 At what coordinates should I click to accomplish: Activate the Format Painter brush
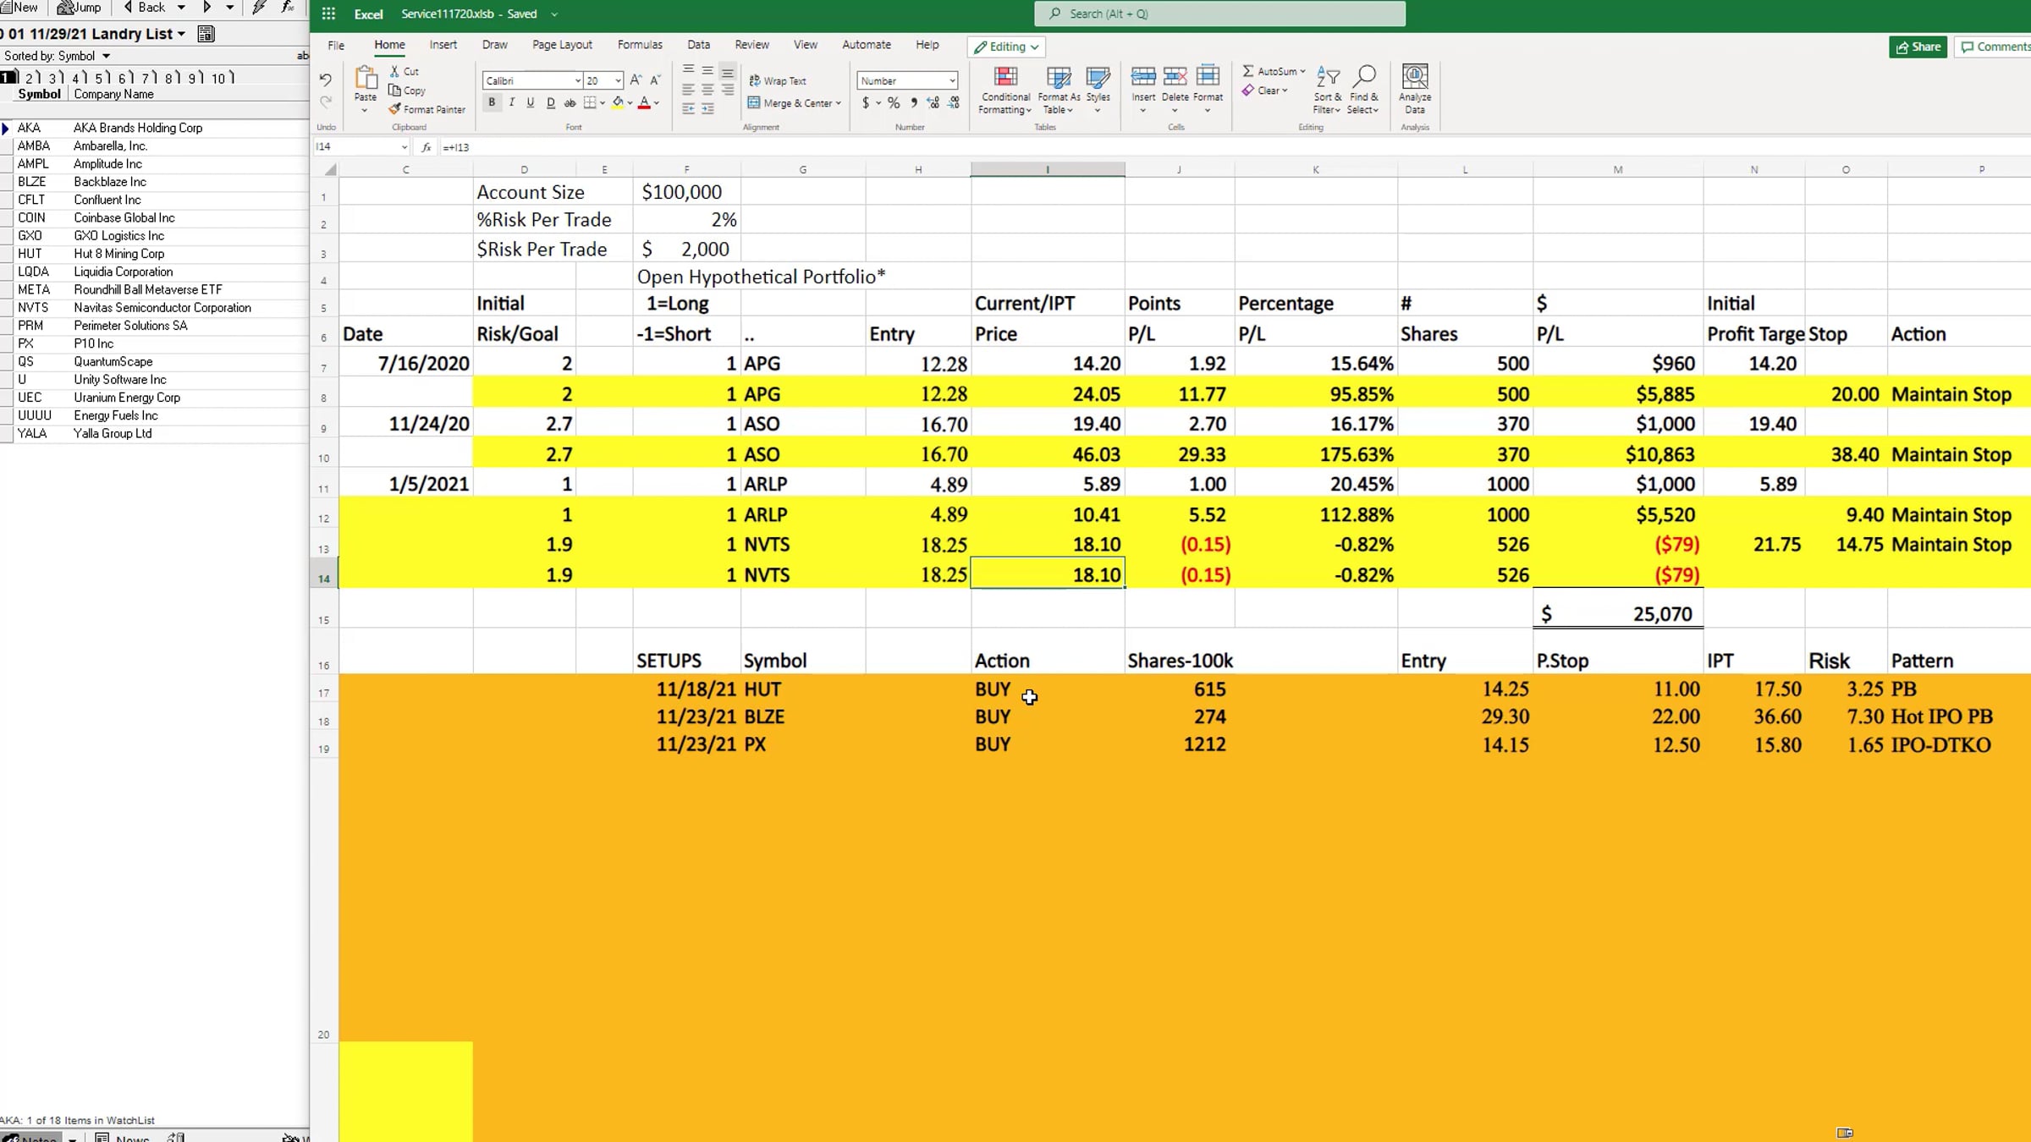[x=427, y=109]
